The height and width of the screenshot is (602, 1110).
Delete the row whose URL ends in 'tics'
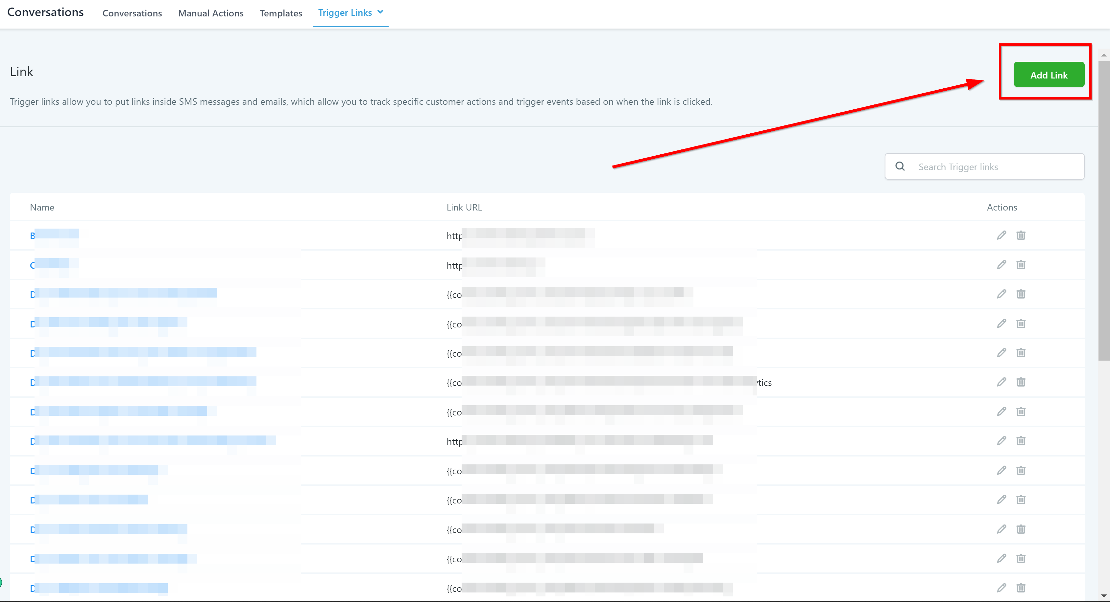[x=1021, y=382]
